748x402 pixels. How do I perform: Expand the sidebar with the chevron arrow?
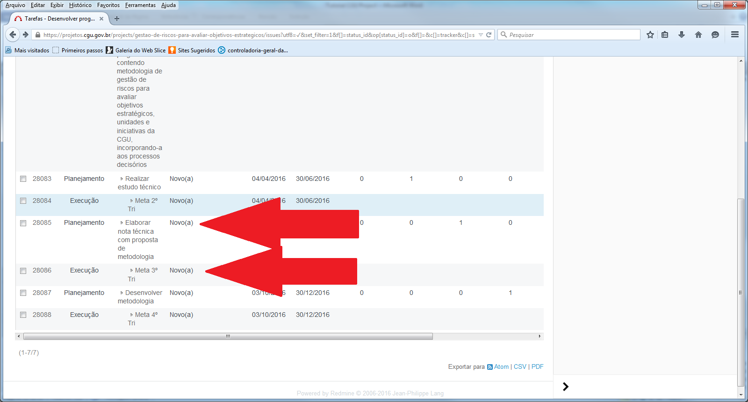pos(566,387)
